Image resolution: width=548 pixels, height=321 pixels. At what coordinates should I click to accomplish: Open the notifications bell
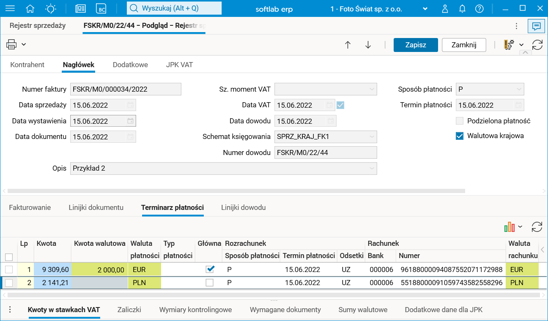[x=462, y=8]
